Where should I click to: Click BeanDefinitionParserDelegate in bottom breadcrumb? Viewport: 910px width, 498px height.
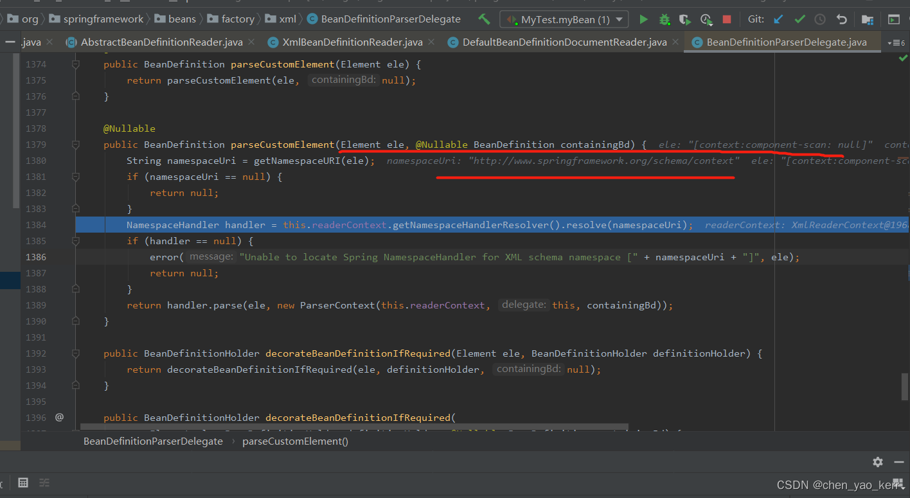click(x=153, y=441)
